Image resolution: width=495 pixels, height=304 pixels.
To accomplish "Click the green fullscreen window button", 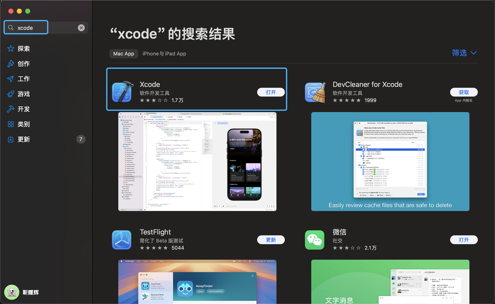I will (x=27, y=11).
